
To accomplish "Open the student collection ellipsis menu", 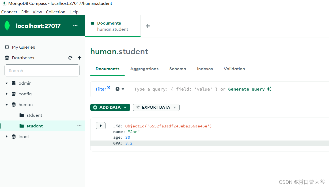I will [x=79, y=126].
